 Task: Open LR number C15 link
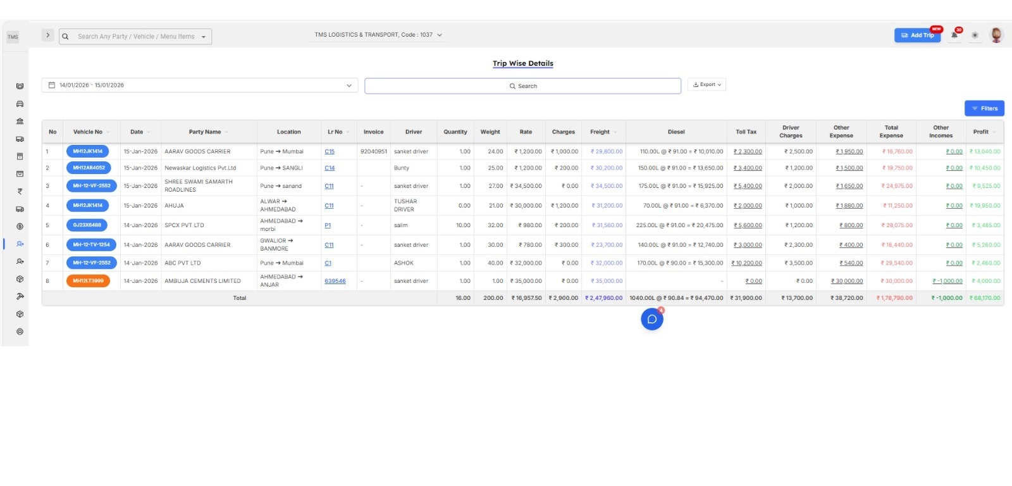330,152
